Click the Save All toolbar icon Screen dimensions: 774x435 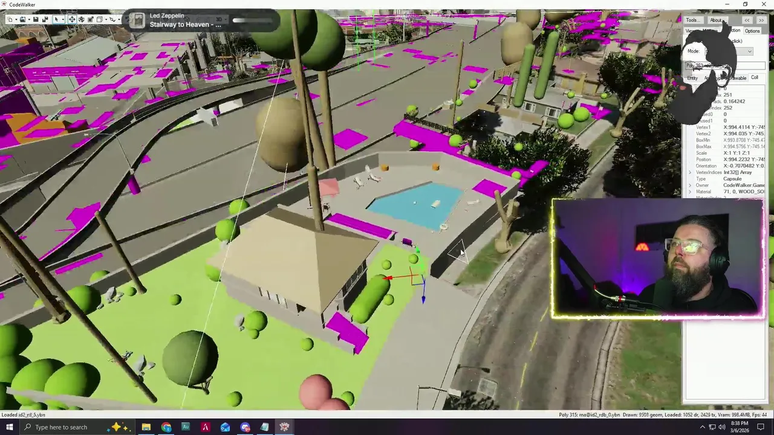[45, 19]
